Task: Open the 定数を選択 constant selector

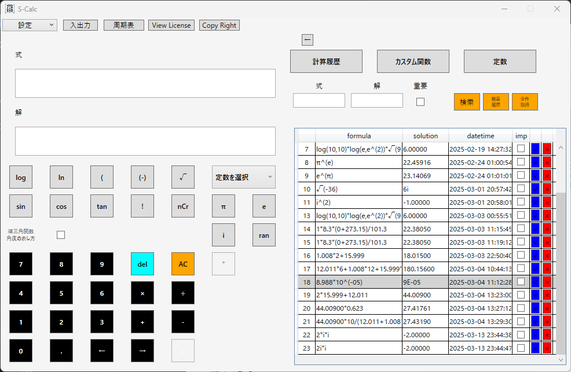Action: (243, 177)
